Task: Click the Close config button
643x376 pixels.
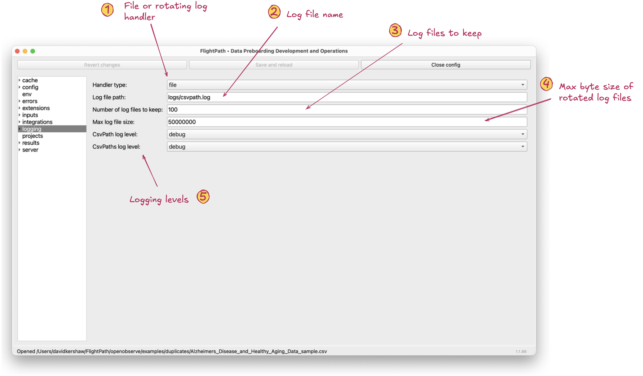Action: point(446,65)
